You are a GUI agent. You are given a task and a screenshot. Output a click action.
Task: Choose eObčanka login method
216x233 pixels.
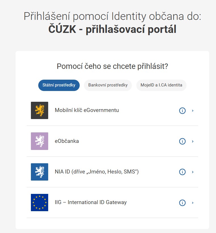(67, 141)
